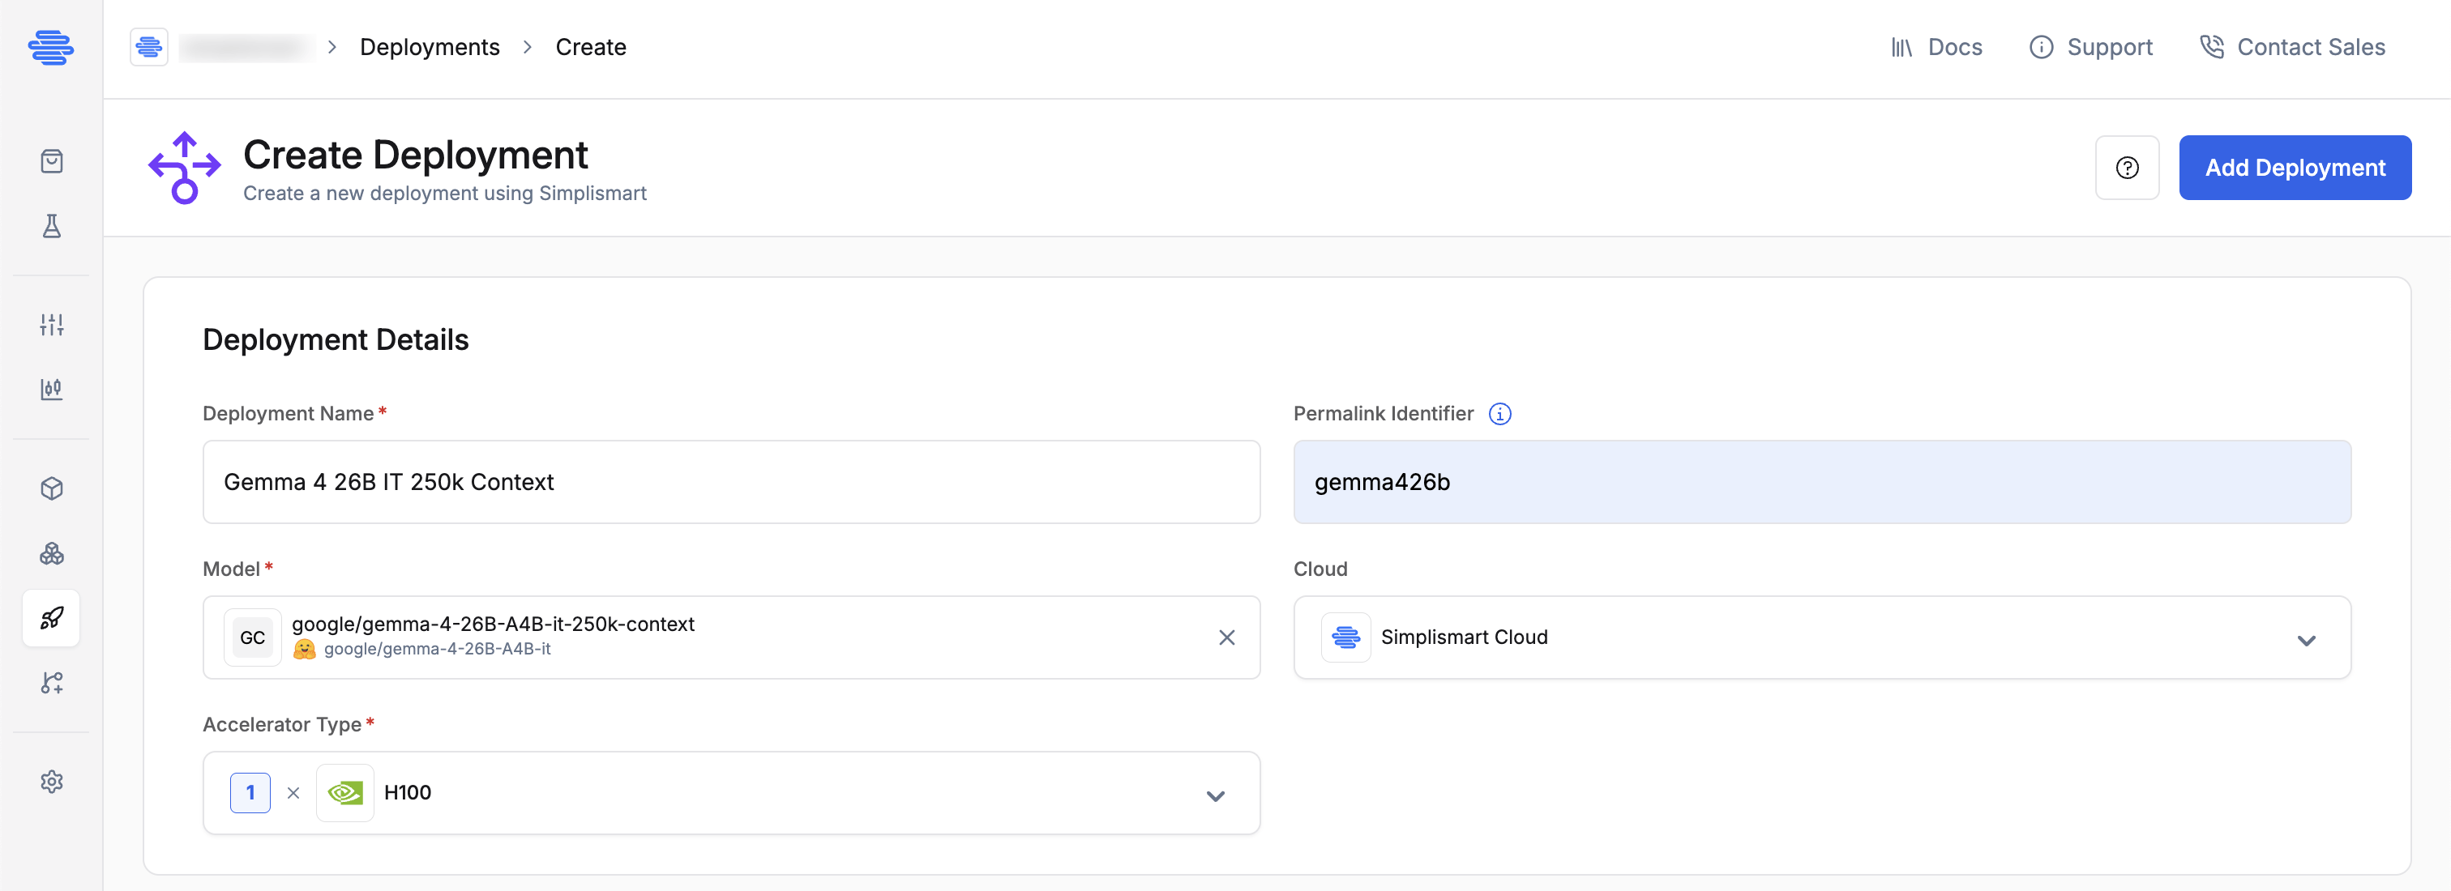Image resolution: width=2451 pixels, height=891 pixels.
Task: Open the Model selector showing google/gemma-4-26B-A4B-it-250k-context
Action: (731, 637)
